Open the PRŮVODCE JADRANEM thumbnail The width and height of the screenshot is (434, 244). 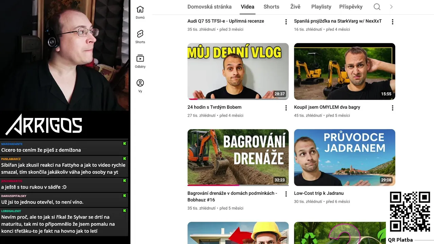pyautogui.click(x=344, y=158)
